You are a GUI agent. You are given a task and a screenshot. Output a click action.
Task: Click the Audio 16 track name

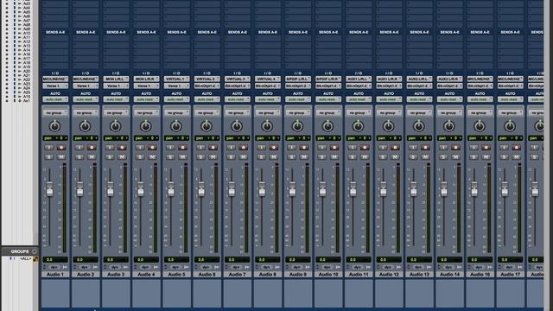(480, 275)
